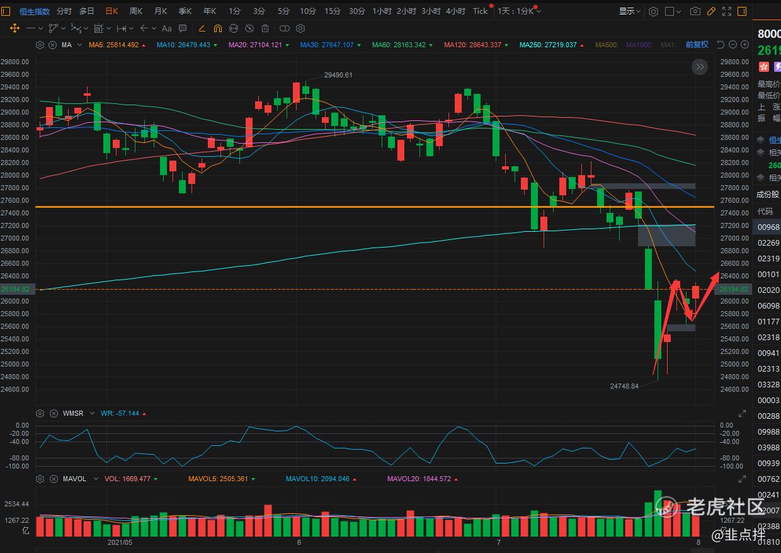Select stock code 00968 in list
The height and width of the screenshot is (553, 781).
point(769,227)
